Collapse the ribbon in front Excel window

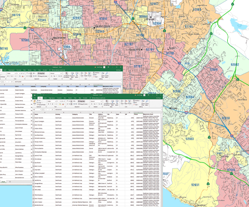162,107
